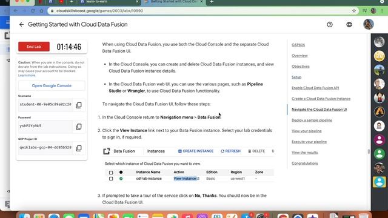Bookmark this page with the star icon
The width and height of the screenshot is (388, 218).
[x=354, y=11]
